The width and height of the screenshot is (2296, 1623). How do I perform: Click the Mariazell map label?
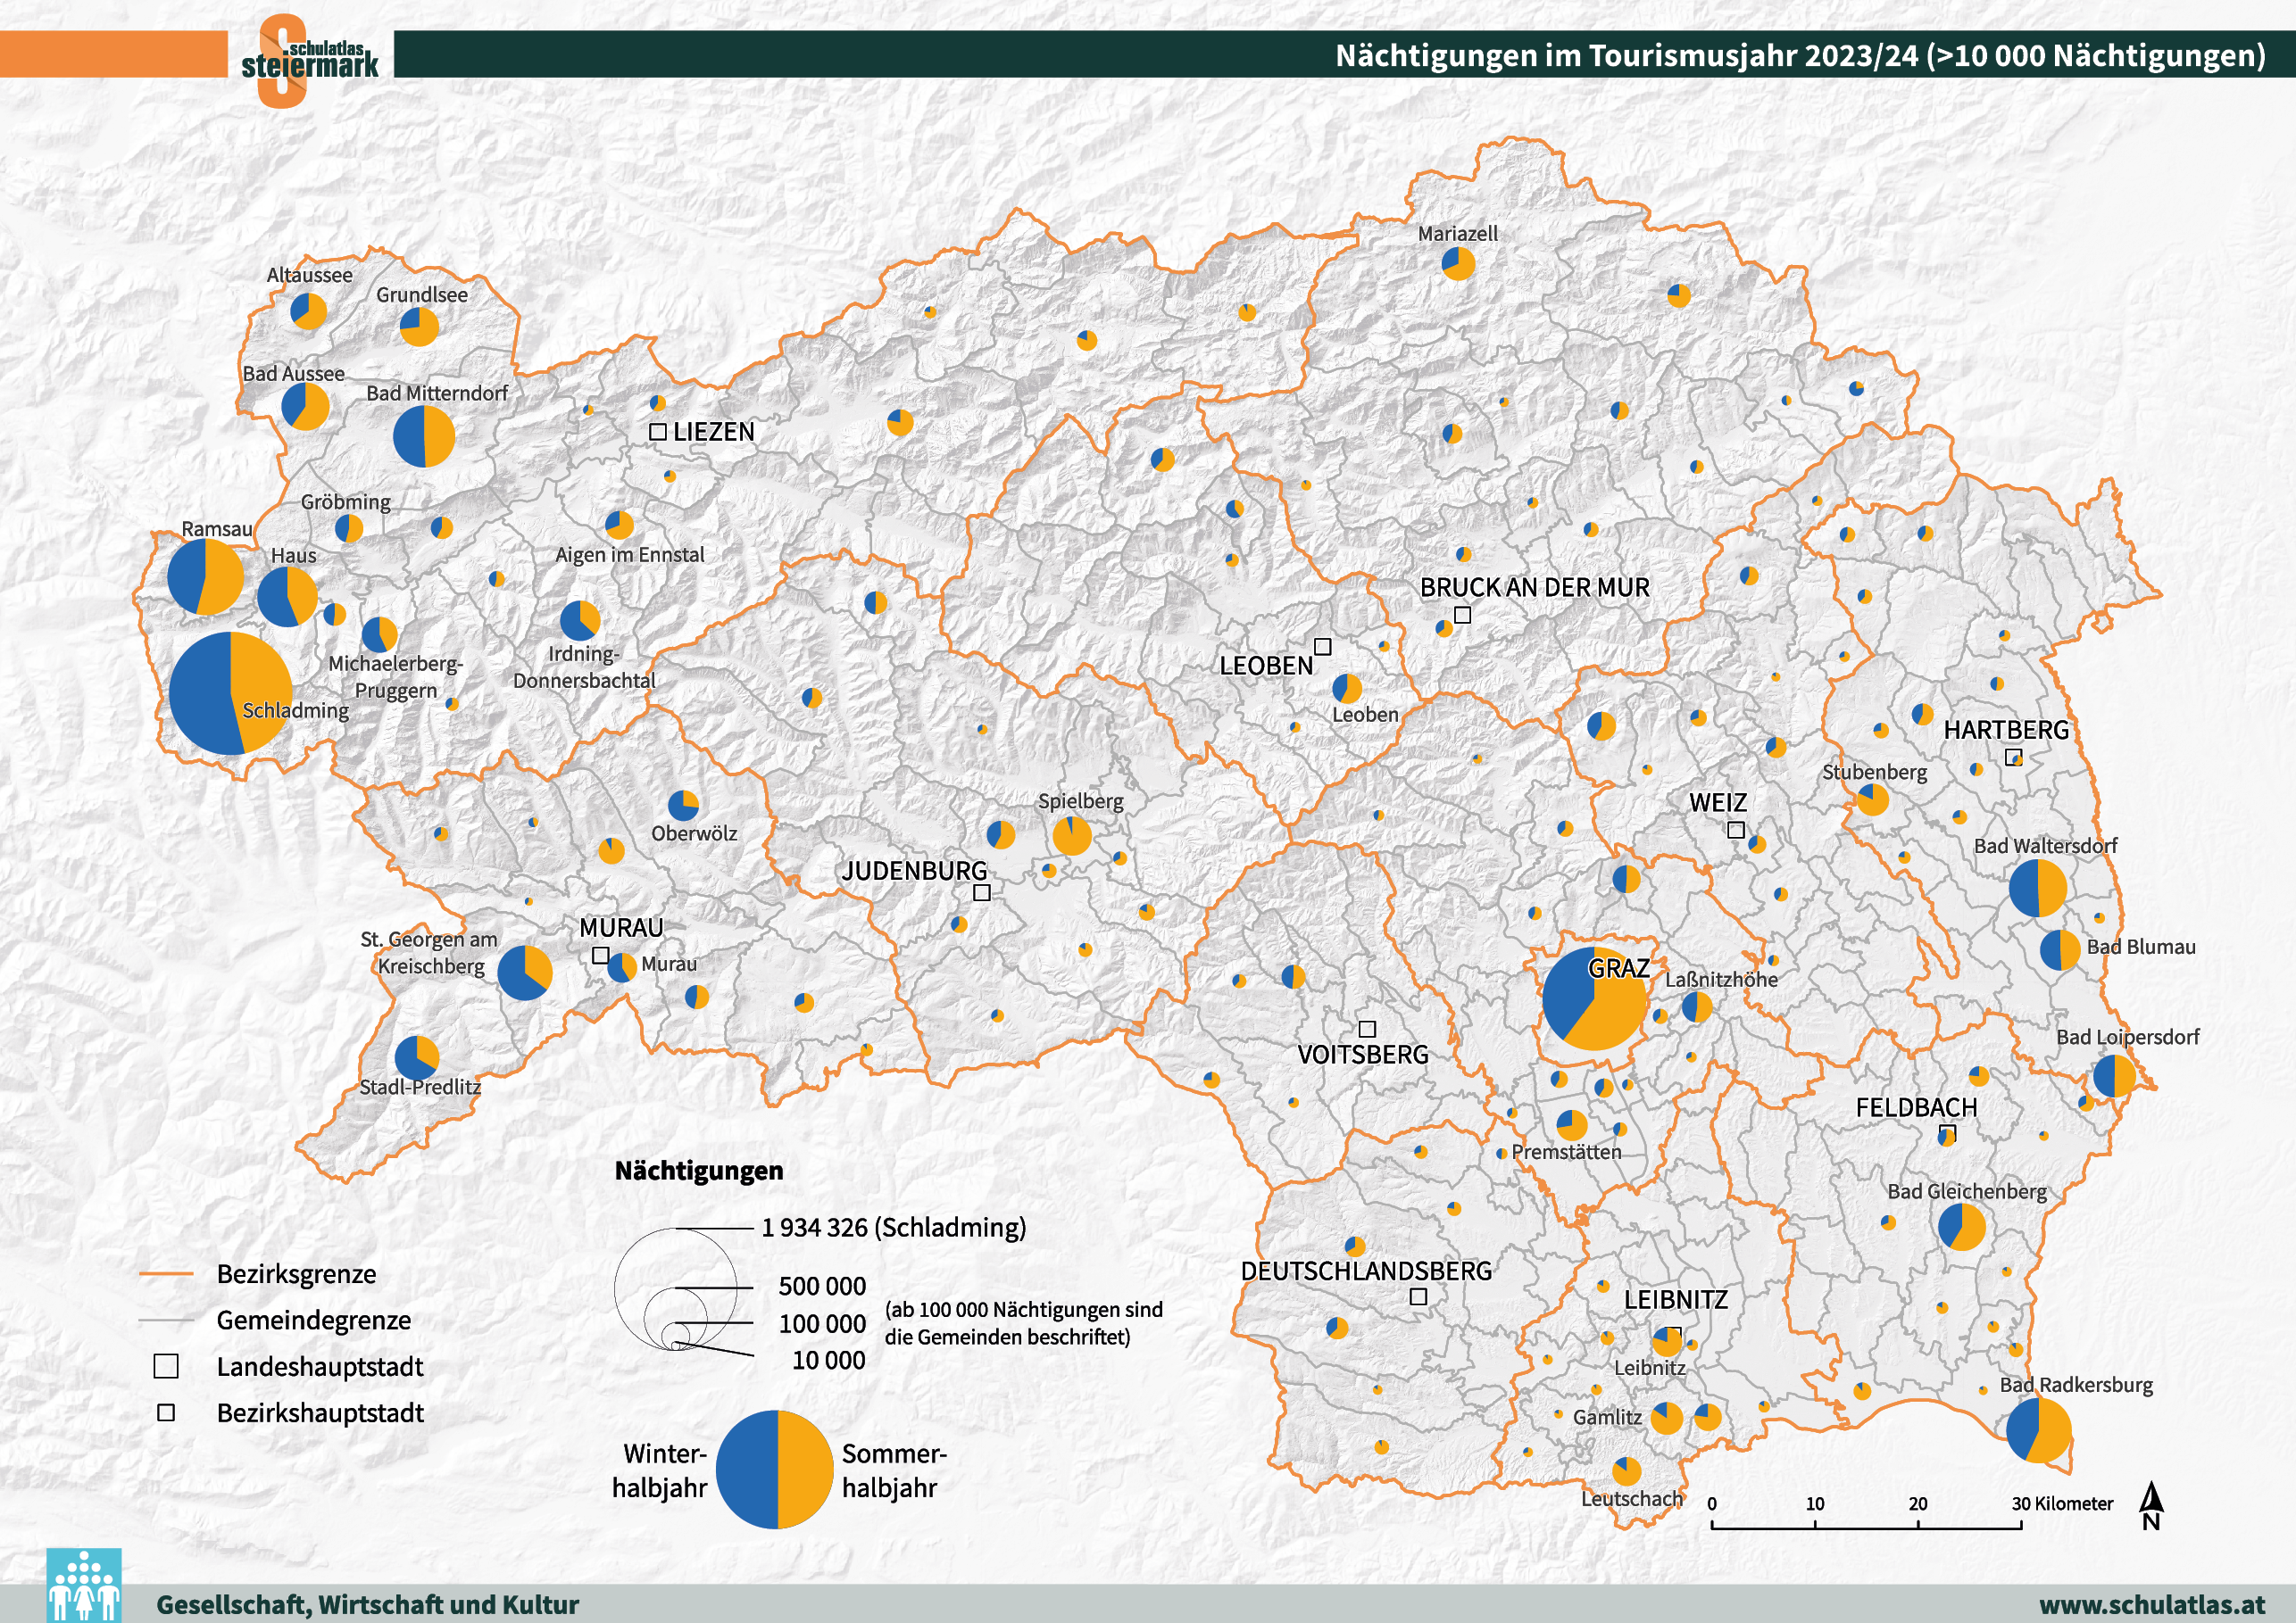point(1458,234)
